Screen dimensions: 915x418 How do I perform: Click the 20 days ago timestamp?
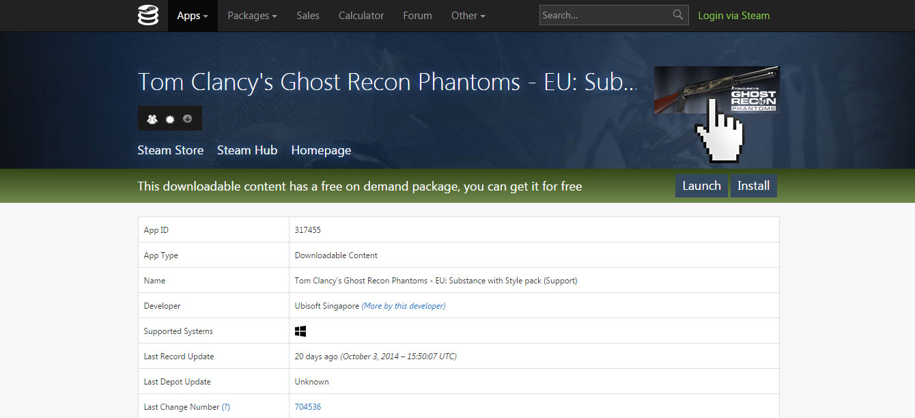[316, 357]
